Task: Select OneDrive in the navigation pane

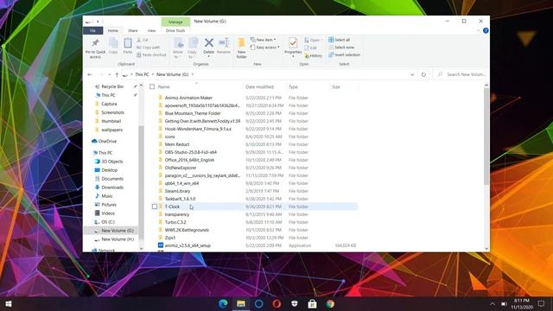Action: [107, 141]
